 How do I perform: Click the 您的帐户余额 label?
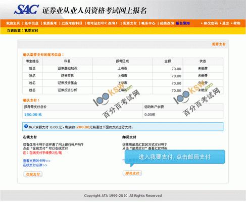(x=154, y=107)
